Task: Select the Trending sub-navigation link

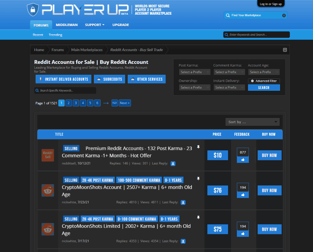Action: coord(56,35)
